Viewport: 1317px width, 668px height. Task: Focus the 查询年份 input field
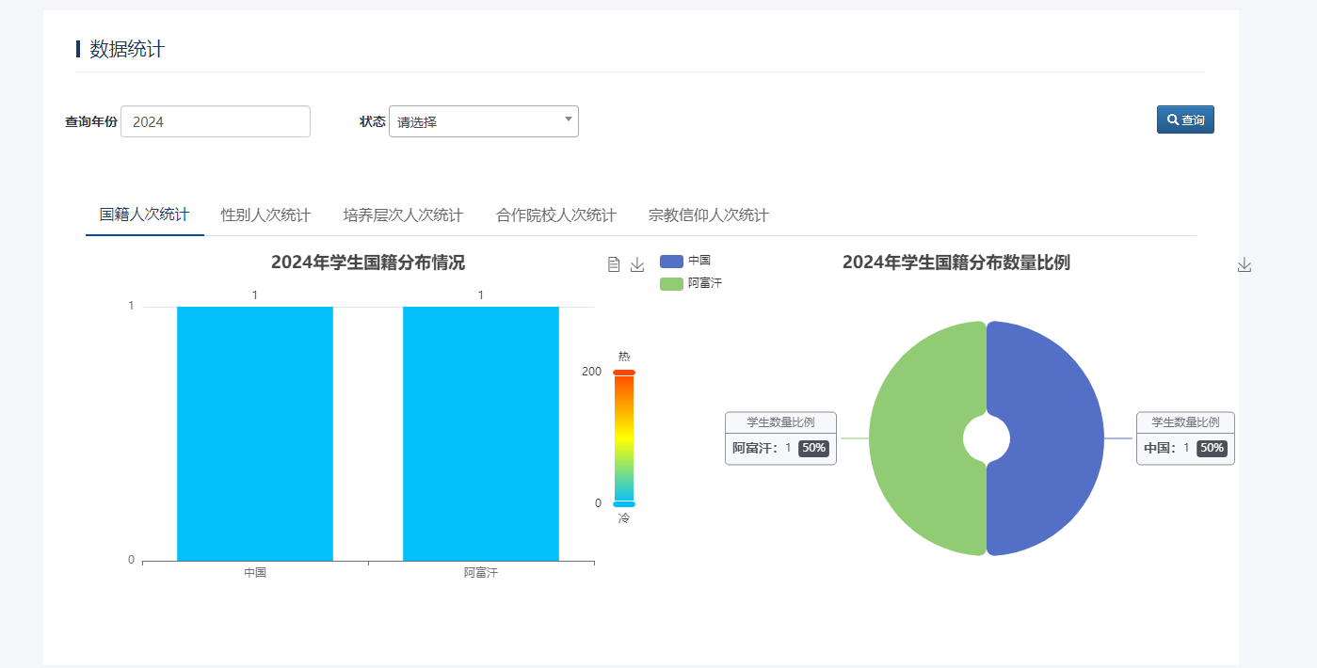tap(216, 121)
